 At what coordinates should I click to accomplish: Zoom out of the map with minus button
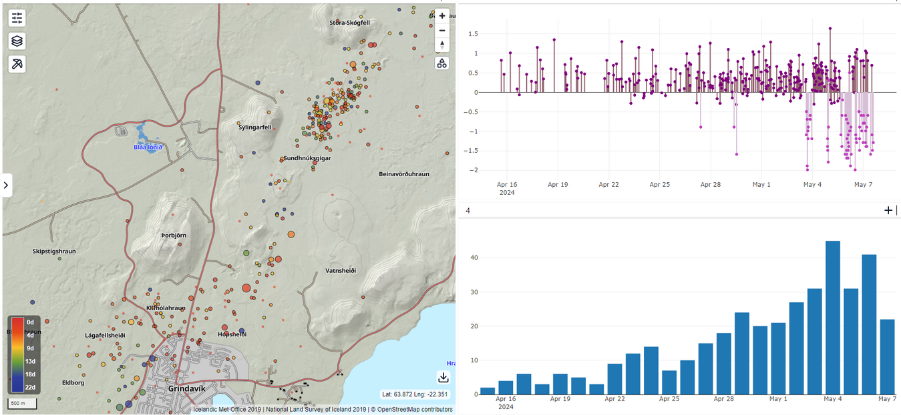pyautogui.click(x=441, y=31)
